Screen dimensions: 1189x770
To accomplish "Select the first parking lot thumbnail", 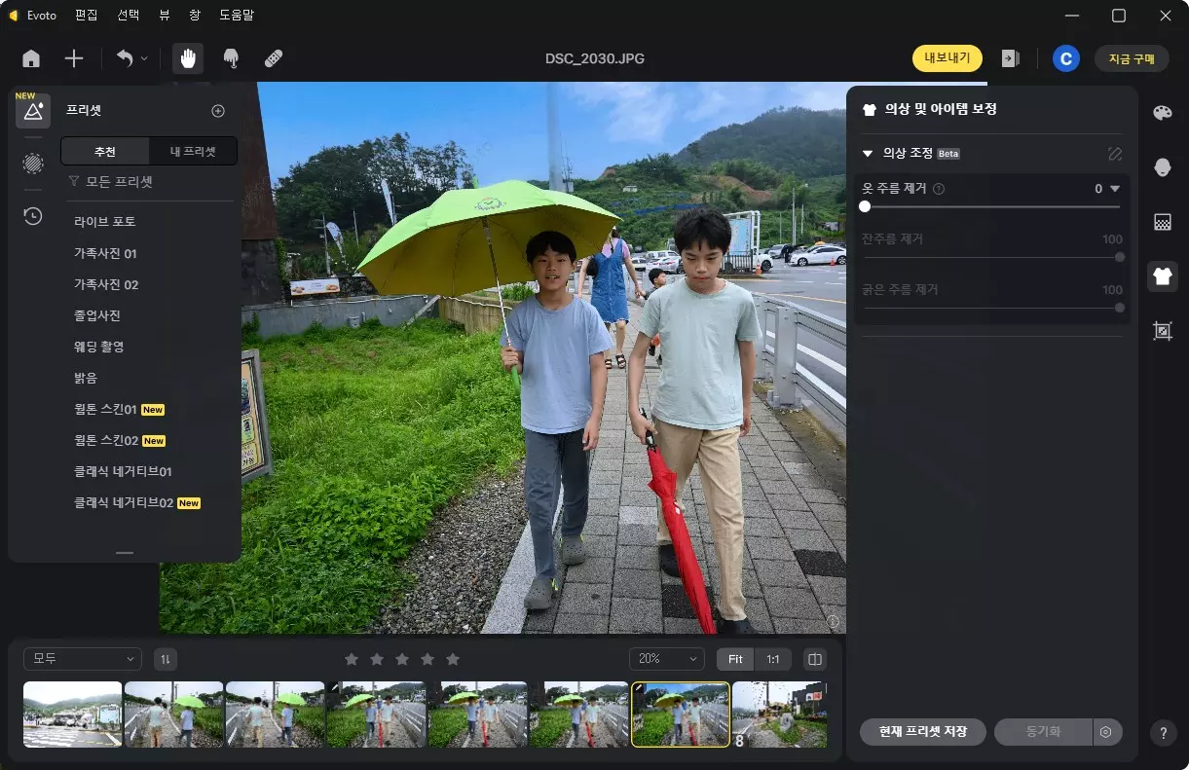I will coord(73,714).
